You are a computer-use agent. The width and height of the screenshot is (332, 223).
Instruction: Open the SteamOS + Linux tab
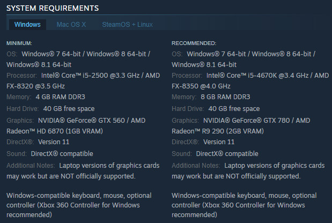pos(127,25)
